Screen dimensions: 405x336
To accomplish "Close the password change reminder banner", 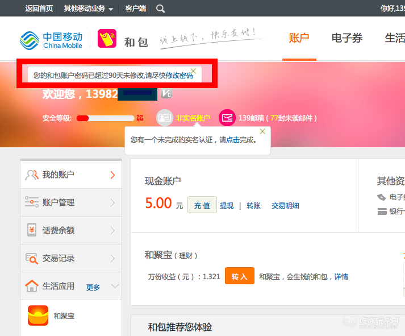I will 193,71.
